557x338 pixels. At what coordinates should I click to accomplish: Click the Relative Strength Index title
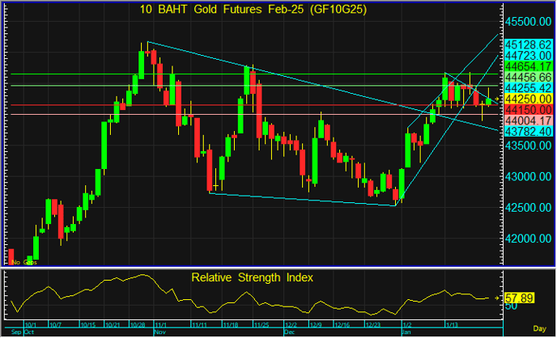coord(252,277)
